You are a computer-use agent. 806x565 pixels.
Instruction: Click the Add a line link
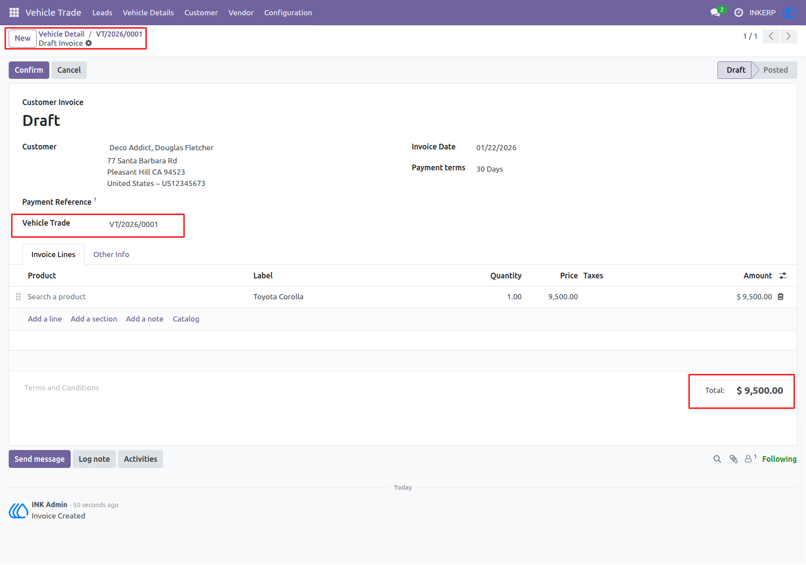pyautogui.click(x=45, y=319)
